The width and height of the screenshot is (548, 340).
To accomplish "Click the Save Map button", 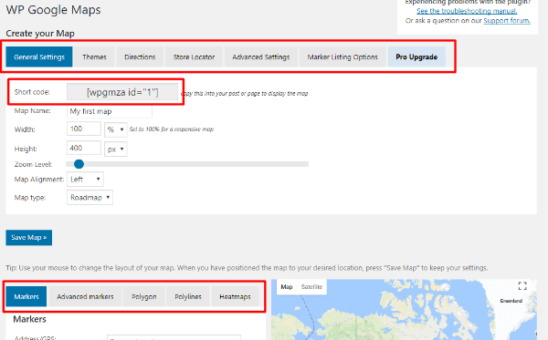I will pyautogui.click(x=29, y=238).
